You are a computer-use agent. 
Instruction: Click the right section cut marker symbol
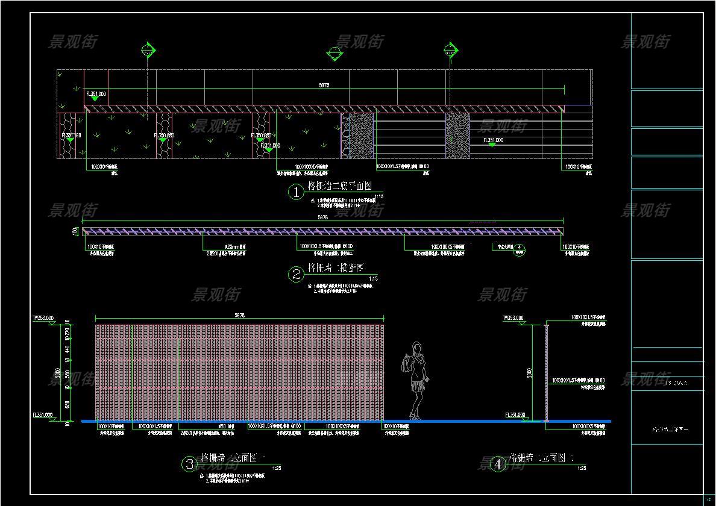451,51
